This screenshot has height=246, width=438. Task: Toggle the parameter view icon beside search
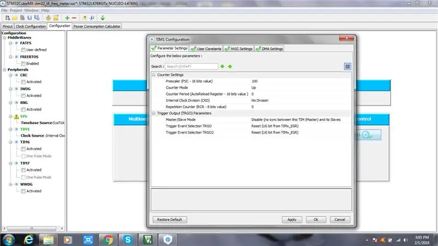coord(348,66)
